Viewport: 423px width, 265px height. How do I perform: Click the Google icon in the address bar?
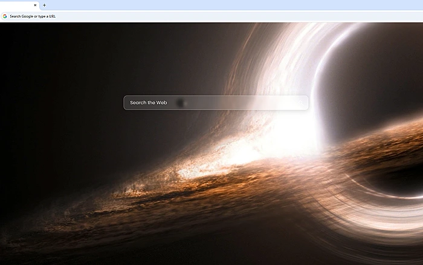point(5,16)
